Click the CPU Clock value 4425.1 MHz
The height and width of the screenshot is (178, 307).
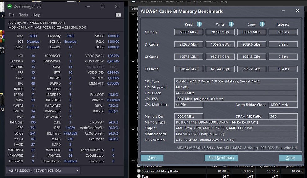(x=236, y=93)
